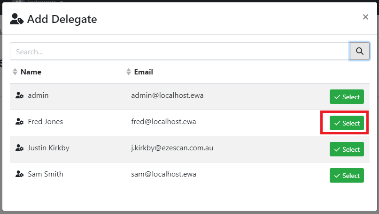Click the user icon beside Sam Smith
379x214 pixels.
19,174
